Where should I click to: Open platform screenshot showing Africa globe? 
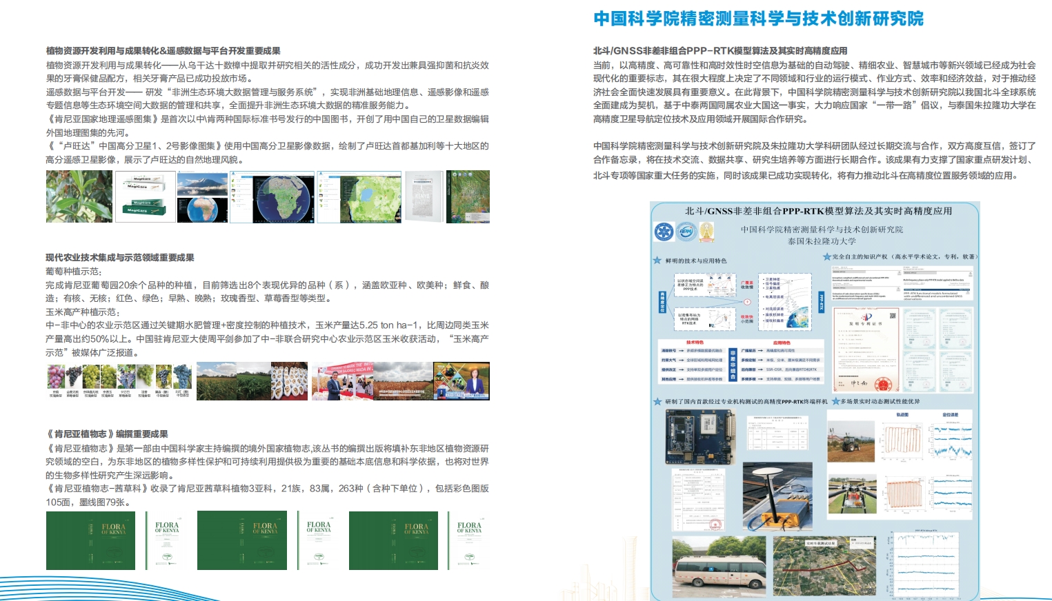272,197
